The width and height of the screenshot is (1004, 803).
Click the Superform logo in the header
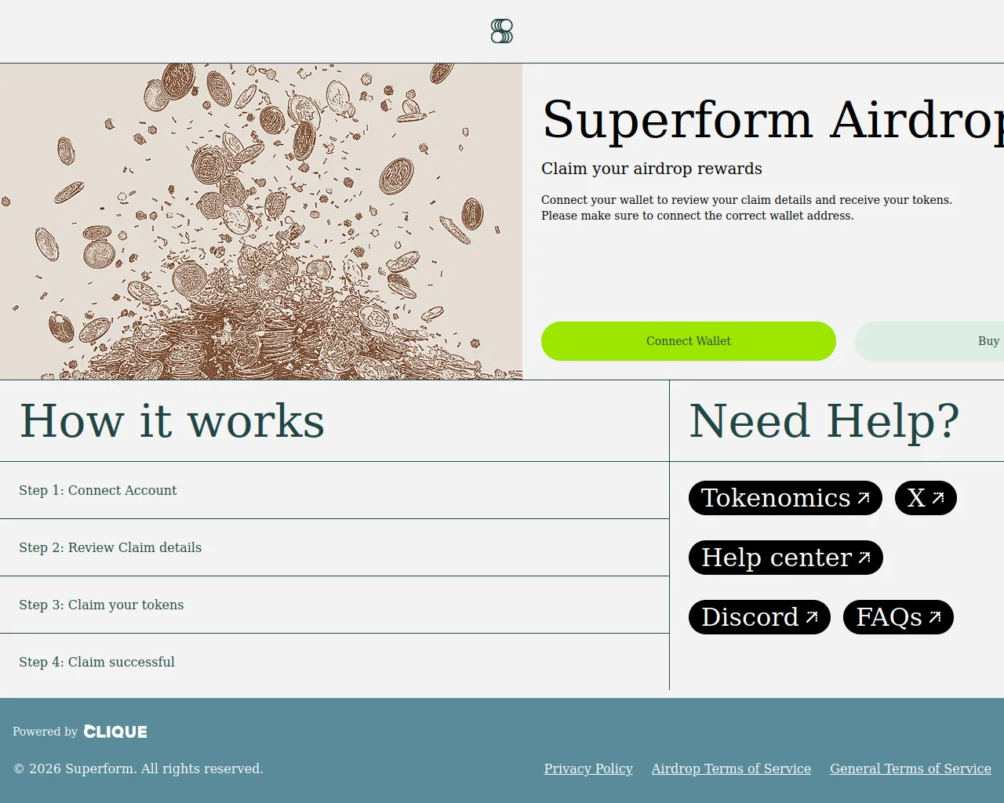(x=502, y=31)
